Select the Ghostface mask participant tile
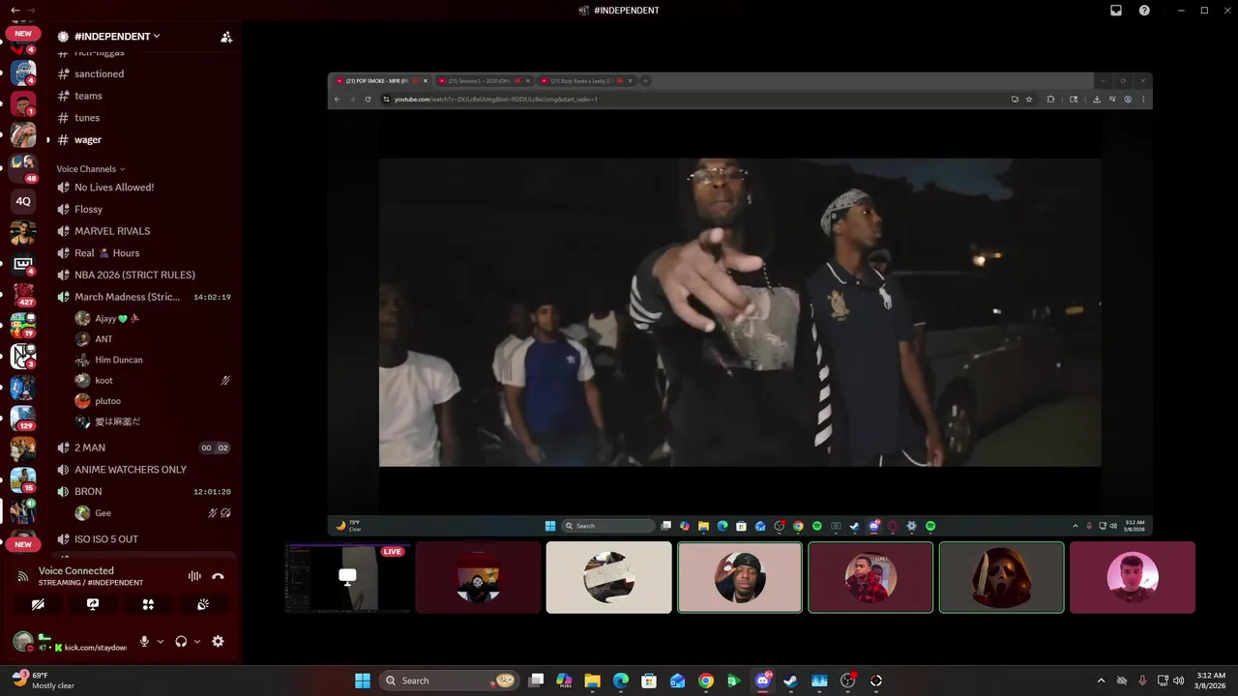1238x696 pixels. [1001, 577]
